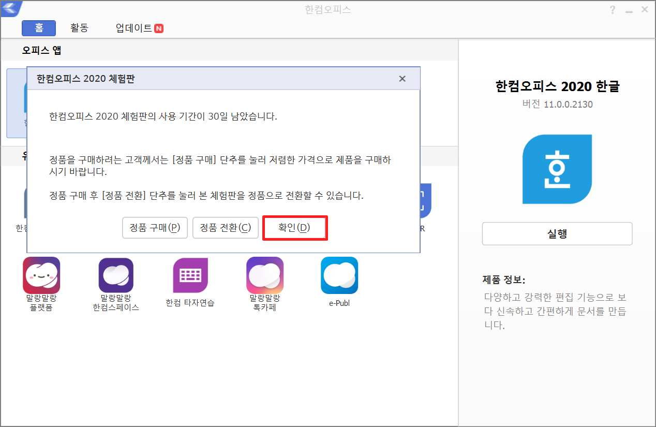Screen dimensions: 656x427
Task: Click the red N badge next to 업데이트
Action: 159,28
